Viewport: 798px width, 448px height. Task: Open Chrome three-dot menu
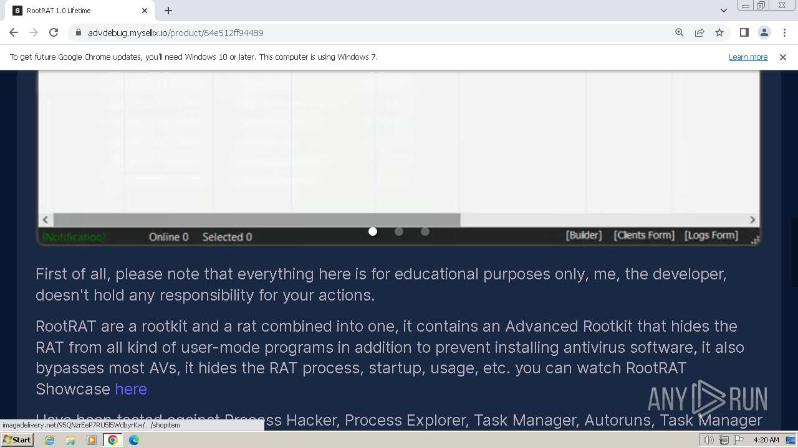(784, 32)
